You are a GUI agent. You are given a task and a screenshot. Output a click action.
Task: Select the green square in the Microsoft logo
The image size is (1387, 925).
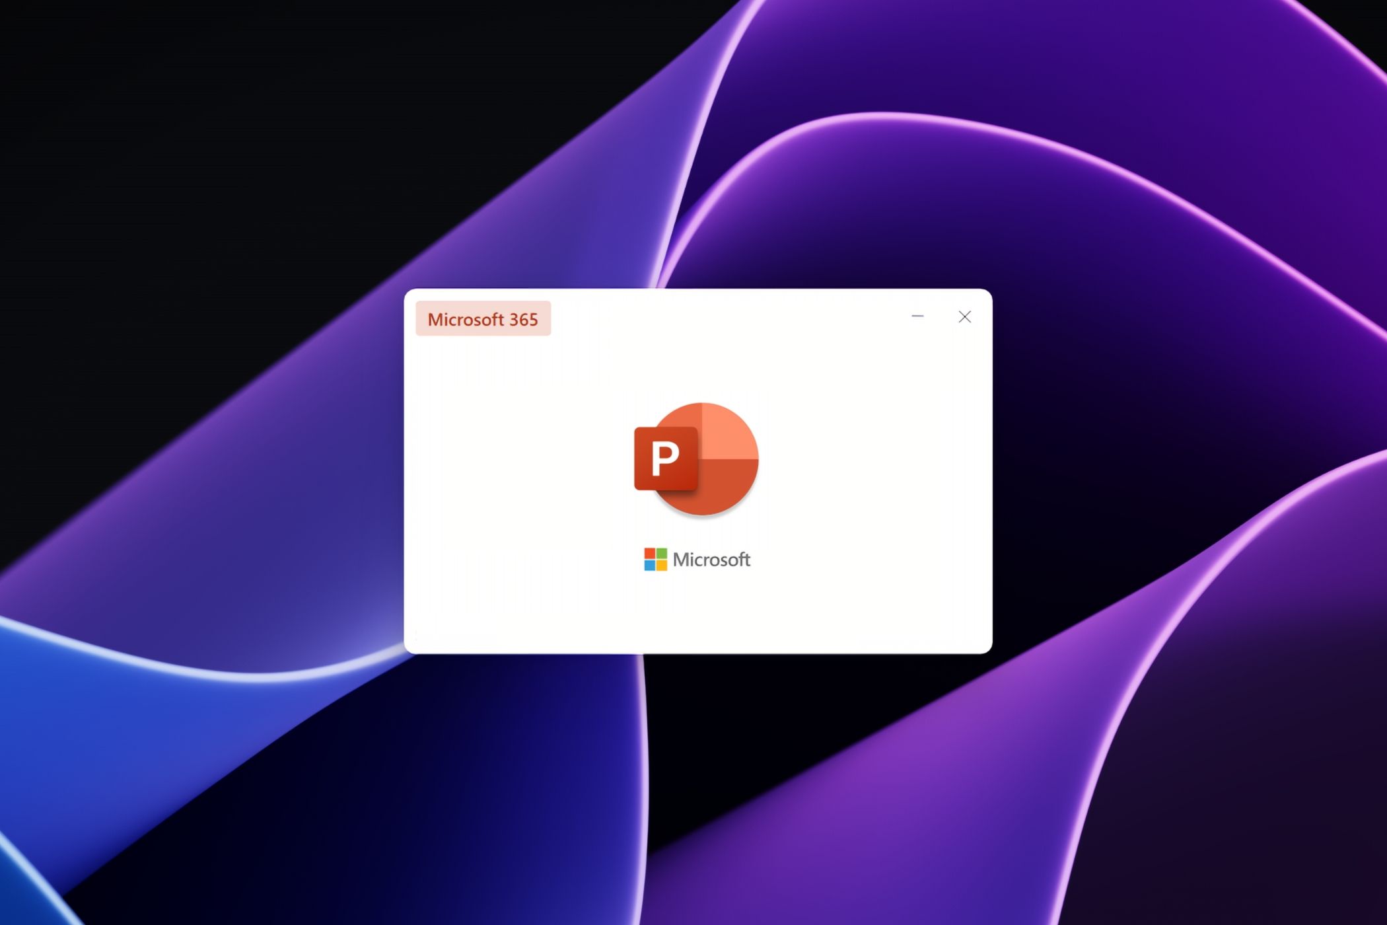[660, 554]
